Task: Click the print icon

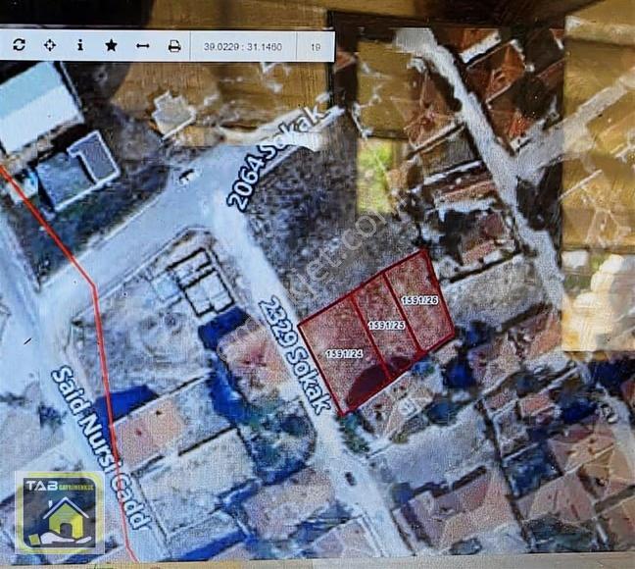Action: coord(174,46)
